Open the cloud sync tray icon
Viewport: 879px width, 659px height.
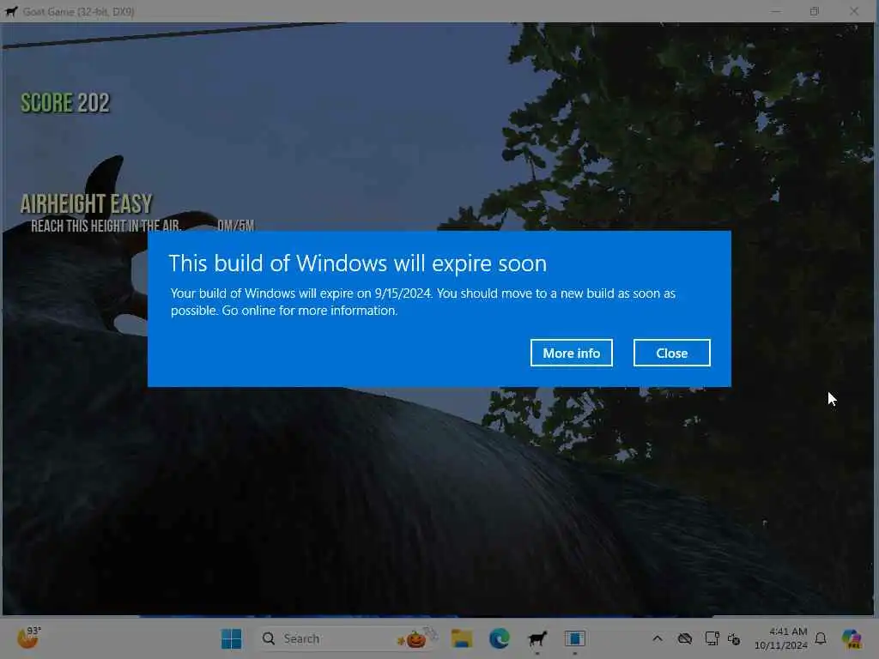click(x=684, y=638)
